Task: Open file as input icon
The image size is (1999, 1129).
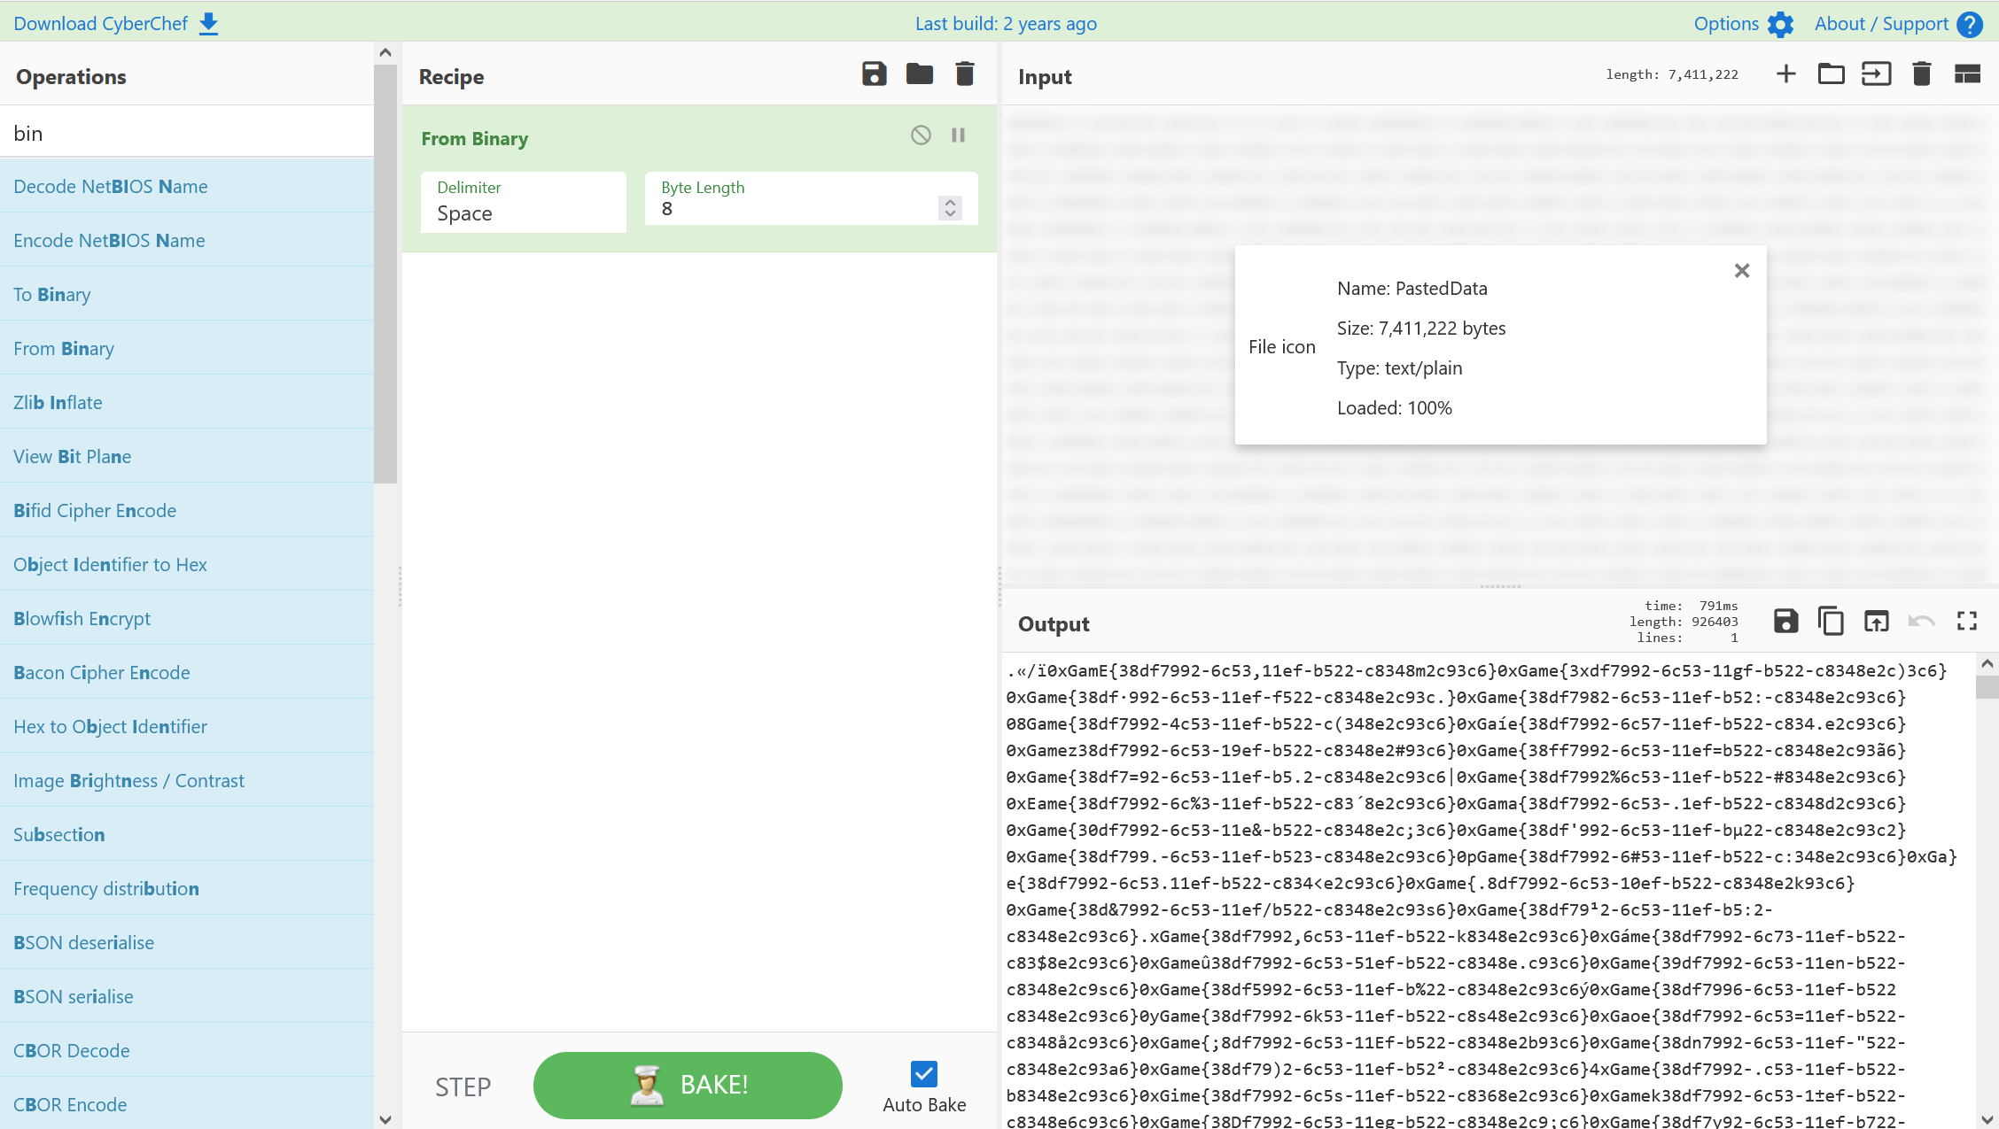Action: coord(1876,73)
